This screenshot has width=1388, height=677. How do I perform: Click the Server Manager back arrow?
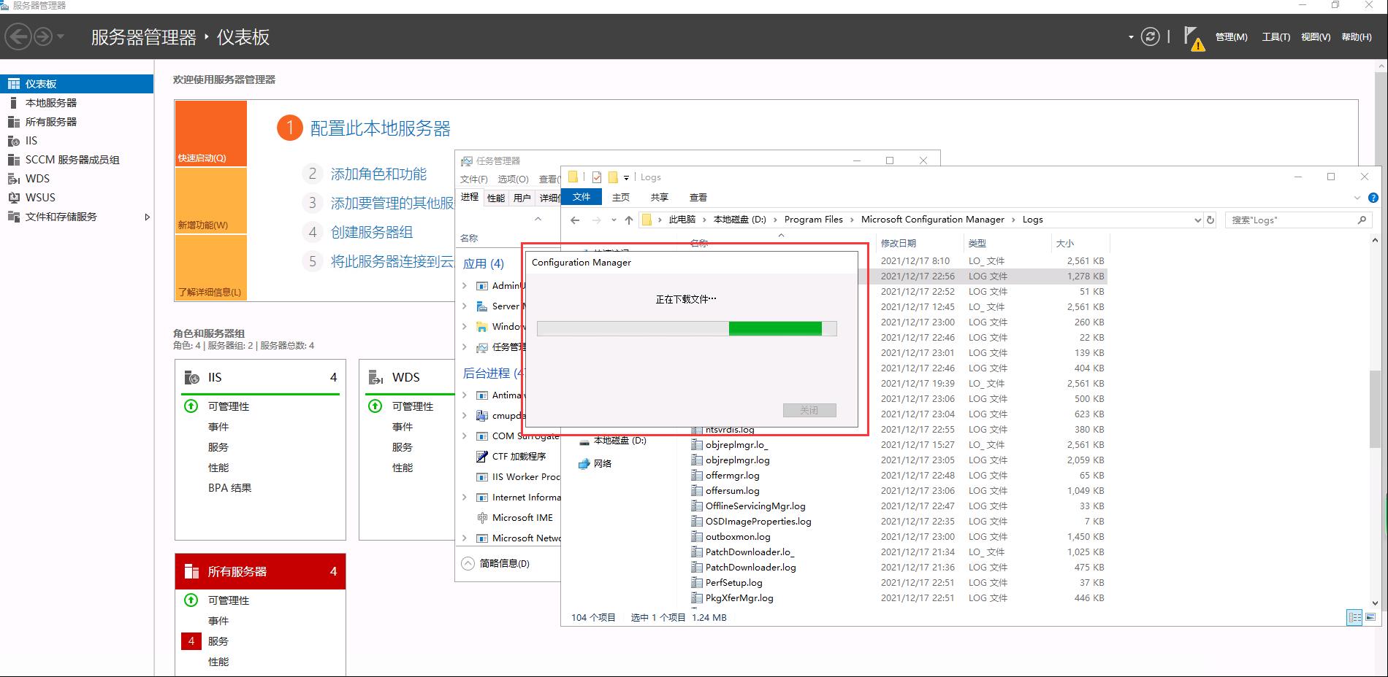pos(19,36)
